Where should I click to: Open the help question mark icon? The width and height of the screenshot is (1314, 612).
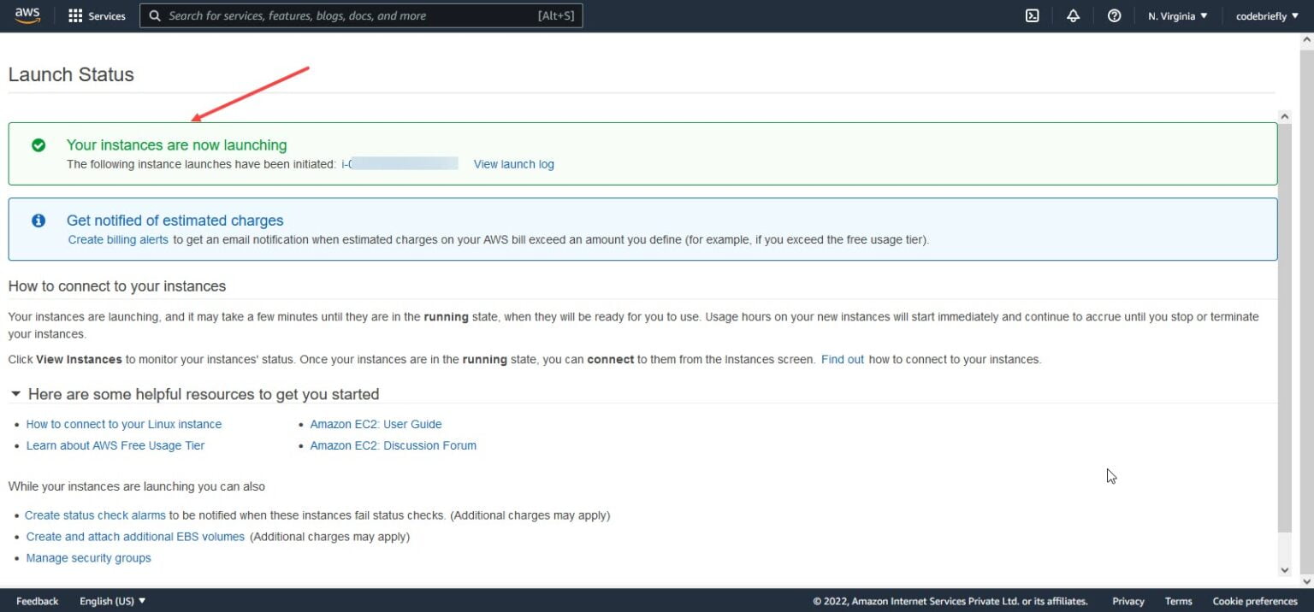[x=1114, y=15]
